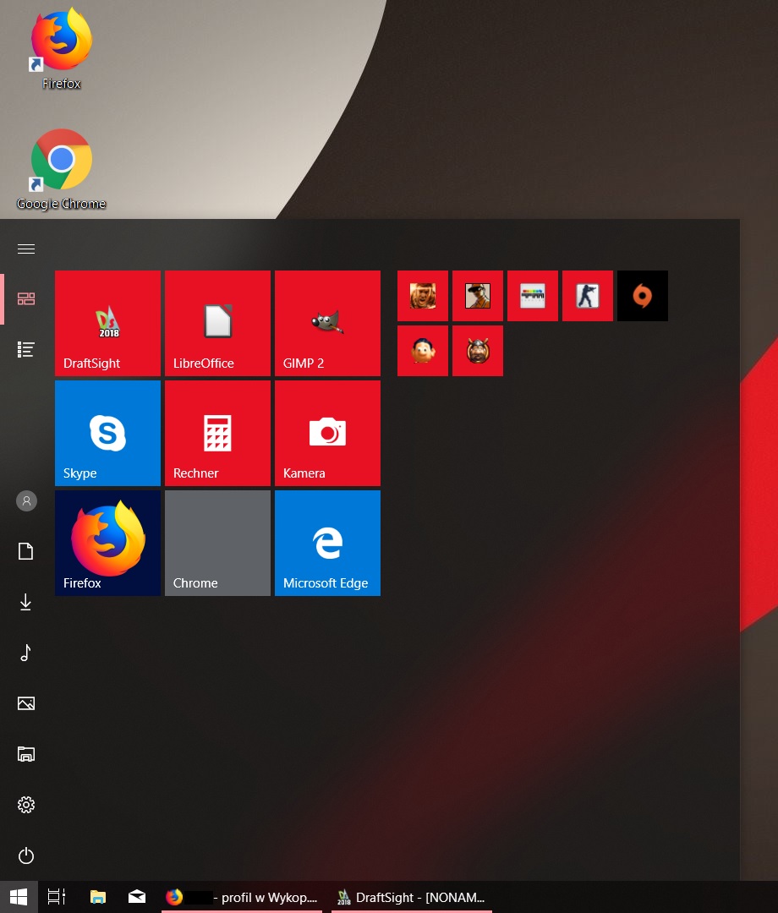Image resolution: width=778 pixels, height=913 pixels.
Task: Open the Rechner calculator tile
Action: pos(218,433)
